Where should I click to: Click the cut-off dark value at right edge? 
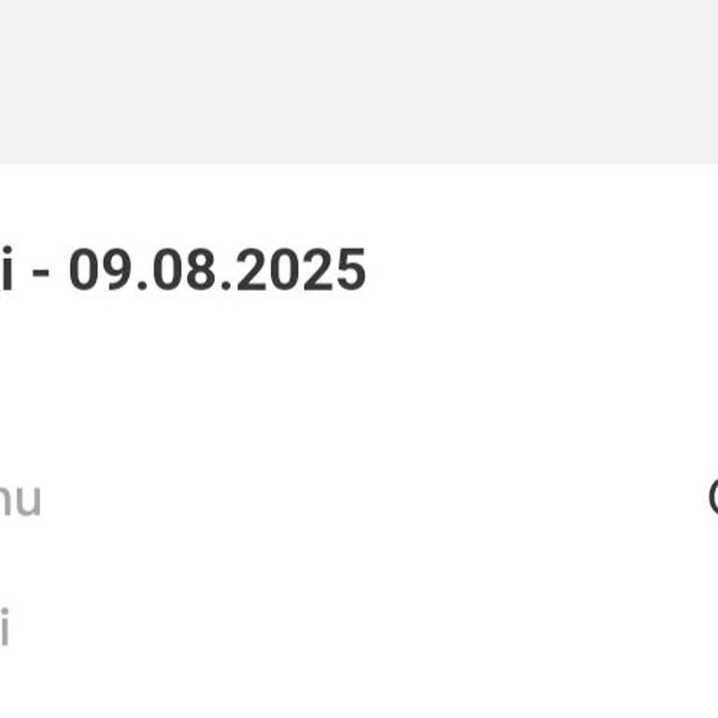(x=712, y=497)
